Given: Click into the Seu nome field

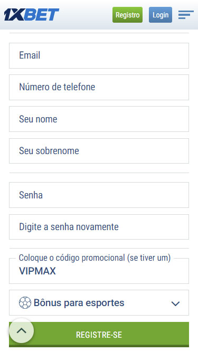Looking at the screenshot, I should pyautogui.click(x=99, y=119).
